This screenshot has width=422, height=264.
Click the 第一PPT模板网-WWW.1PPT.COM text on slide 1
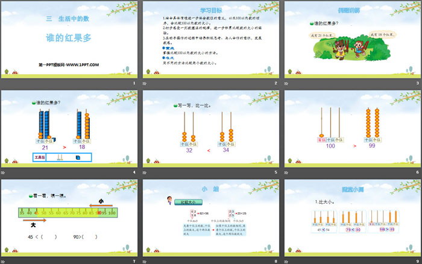coord(69,65)
